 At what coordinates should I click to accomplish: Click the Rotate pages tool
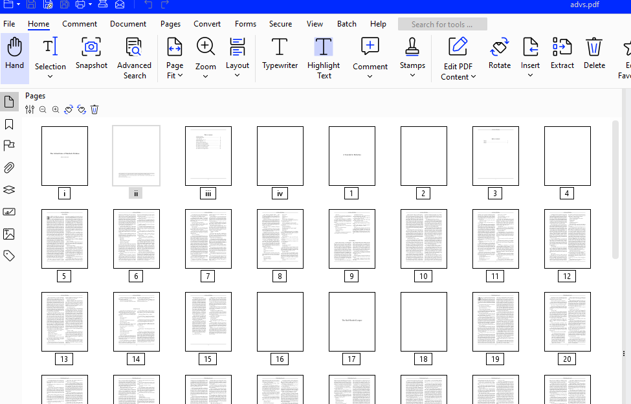(x=500, y=53)
